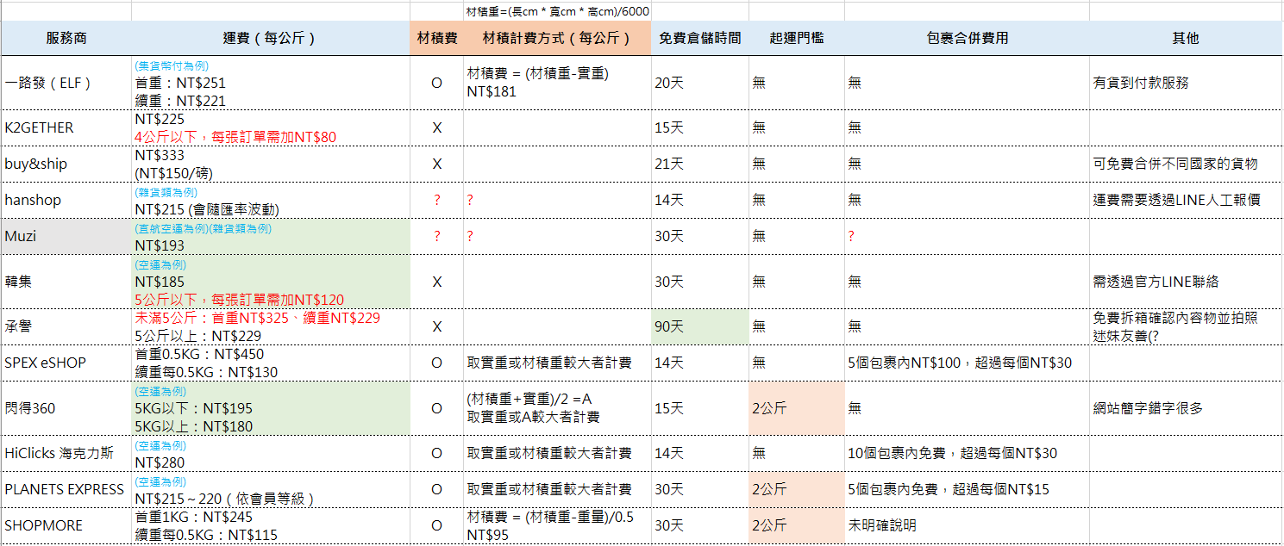The image size is (1284, 546).
Task: Click the ELF shipping fee cell with 首重：NT$251
Action: coord(271,83)
